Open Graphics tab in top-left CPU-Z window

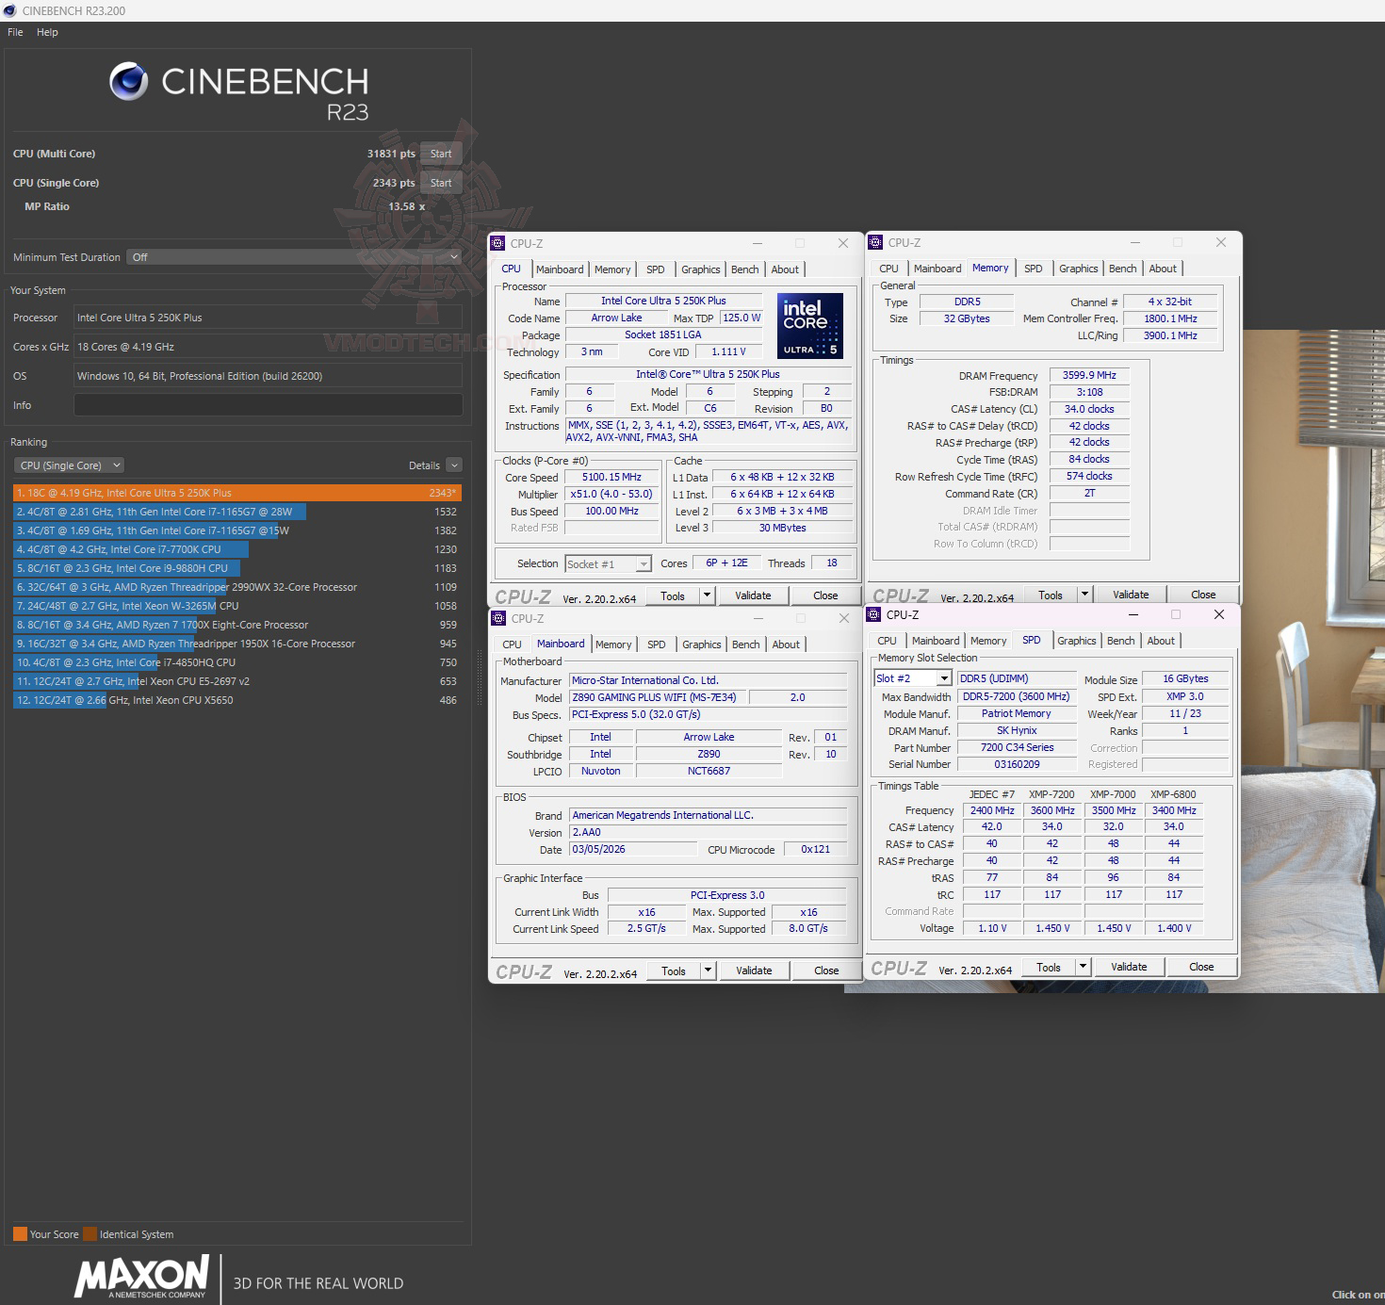(700, 269)
